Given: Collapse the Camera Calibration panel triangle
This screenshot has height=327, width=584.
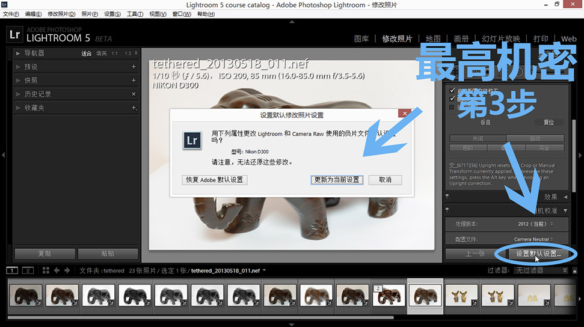Looking at the screenshot, I should (x=565, y=211).
